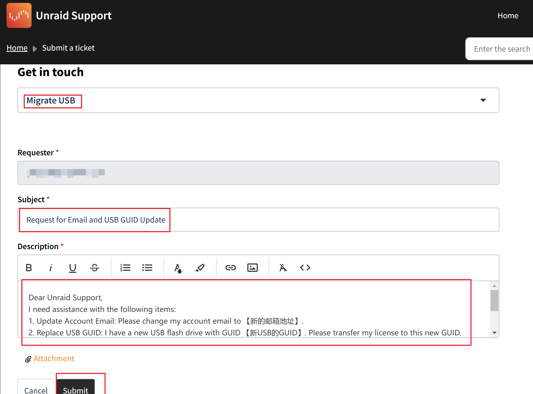This screenshot has height=394, width=533.
Task: Toggle bold formatting in the description editor
Action: click(29, 268)
